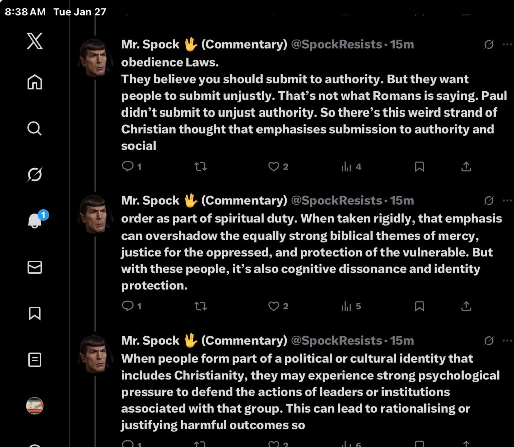Viewport: 514px width, 447px height.
Task: Share the "order as part" post
Action: click(466, 306)
